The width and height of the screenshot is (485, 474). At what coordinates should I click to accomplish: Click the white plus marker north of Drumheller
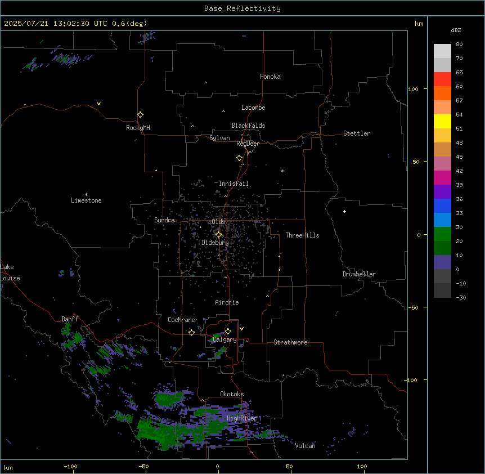344,211
